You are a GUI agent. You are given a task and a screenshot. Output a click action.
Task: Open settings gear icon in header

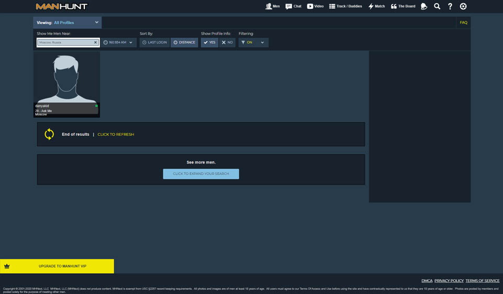click(x=463, y=6)
